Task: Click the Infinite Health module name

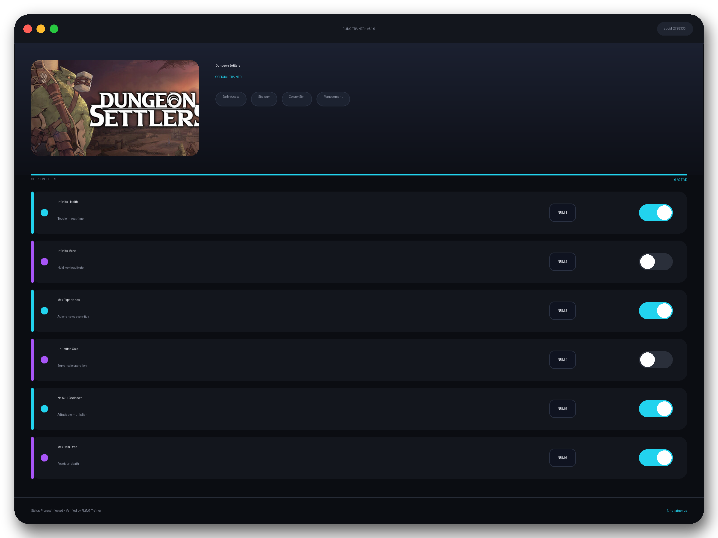Action: (68, 202)
